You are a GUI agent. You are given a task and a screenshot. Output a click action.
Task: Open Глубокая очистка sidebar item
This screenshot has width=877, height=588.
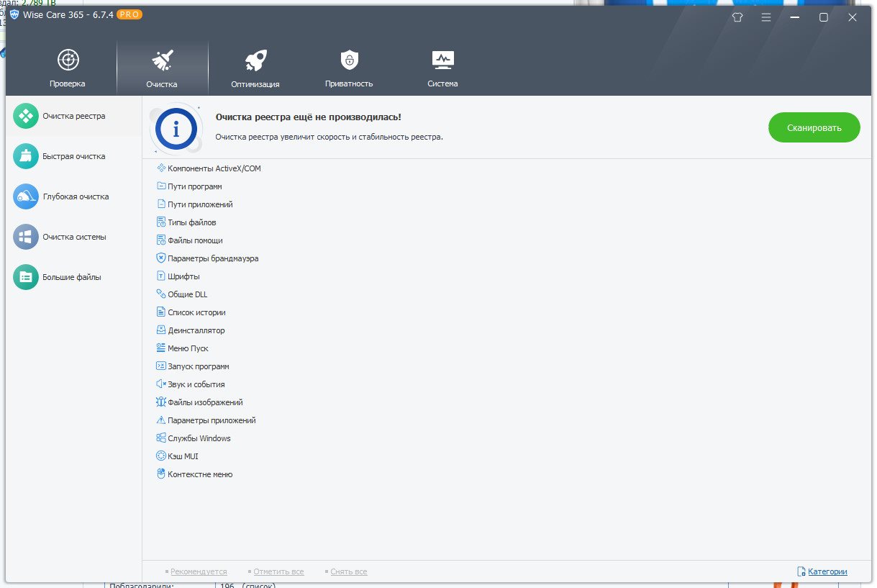(73, 196)
